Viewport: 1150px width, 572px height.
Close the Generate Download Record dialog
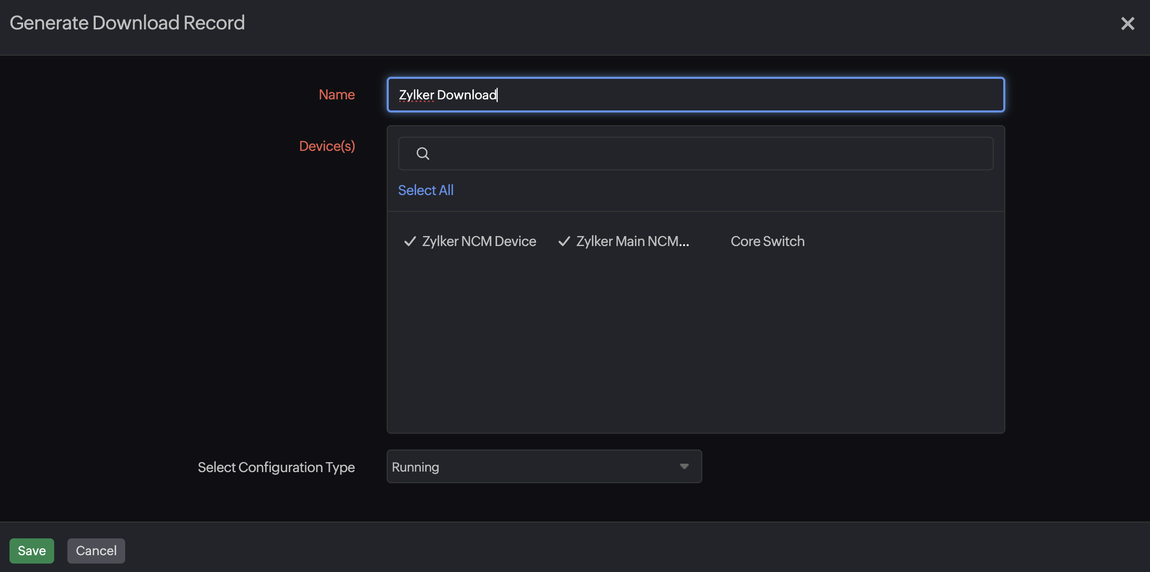pos(1127,23)
